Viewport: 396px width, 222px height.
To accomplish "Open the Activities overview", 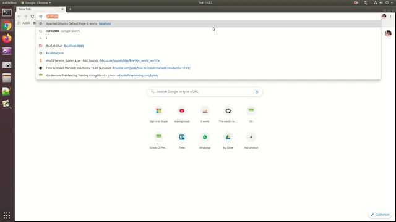I will click(9, 2).
